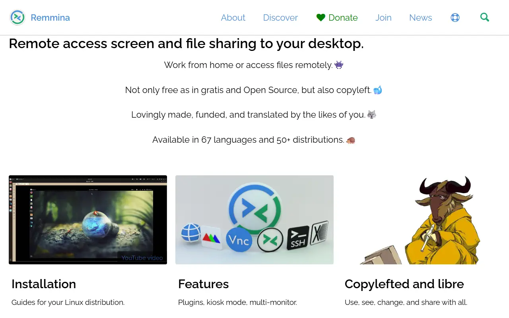Click the green Donate link

click(337, 17)
